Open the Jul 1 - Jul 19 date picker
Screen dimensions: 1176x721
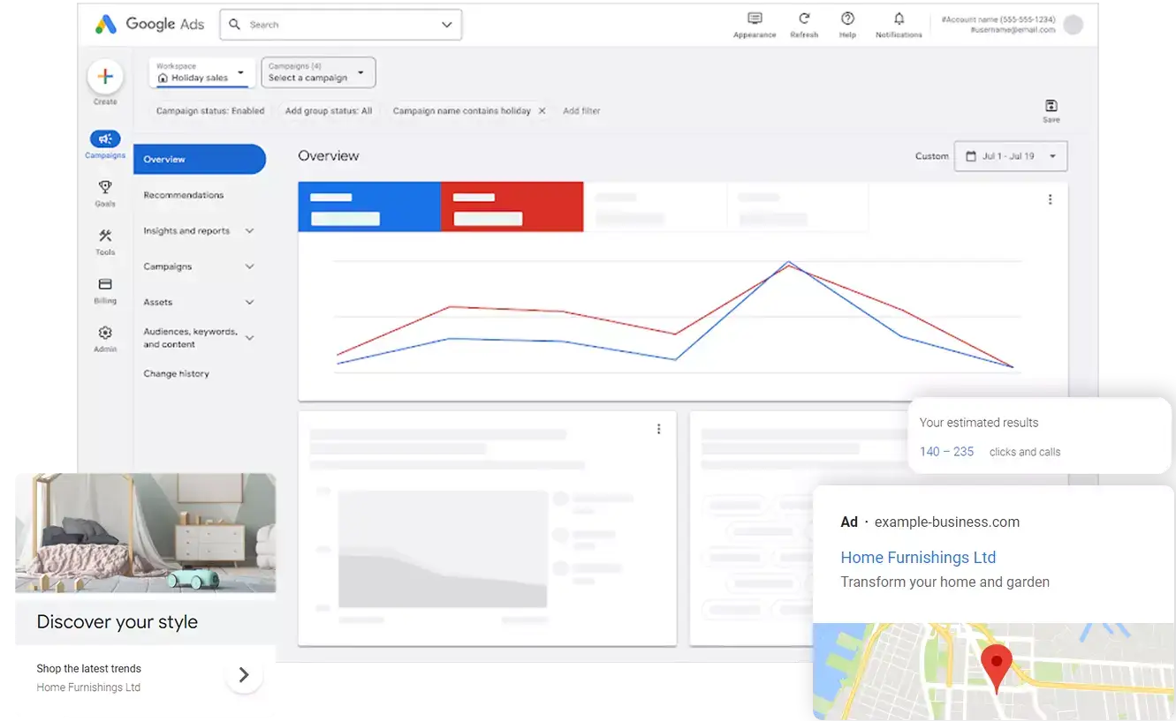pos(1011,156)
